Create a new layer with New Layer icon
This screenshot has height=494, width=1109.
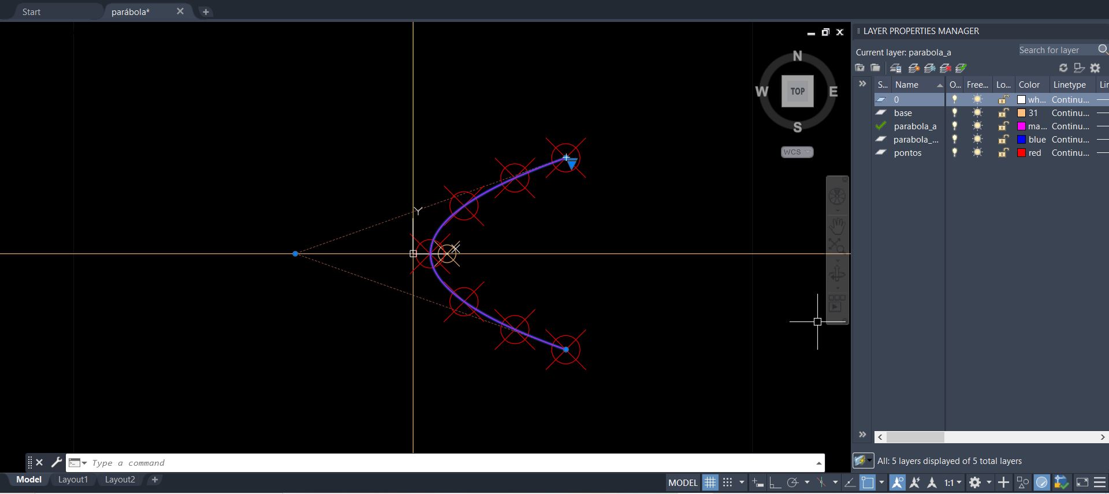point(914,68)
